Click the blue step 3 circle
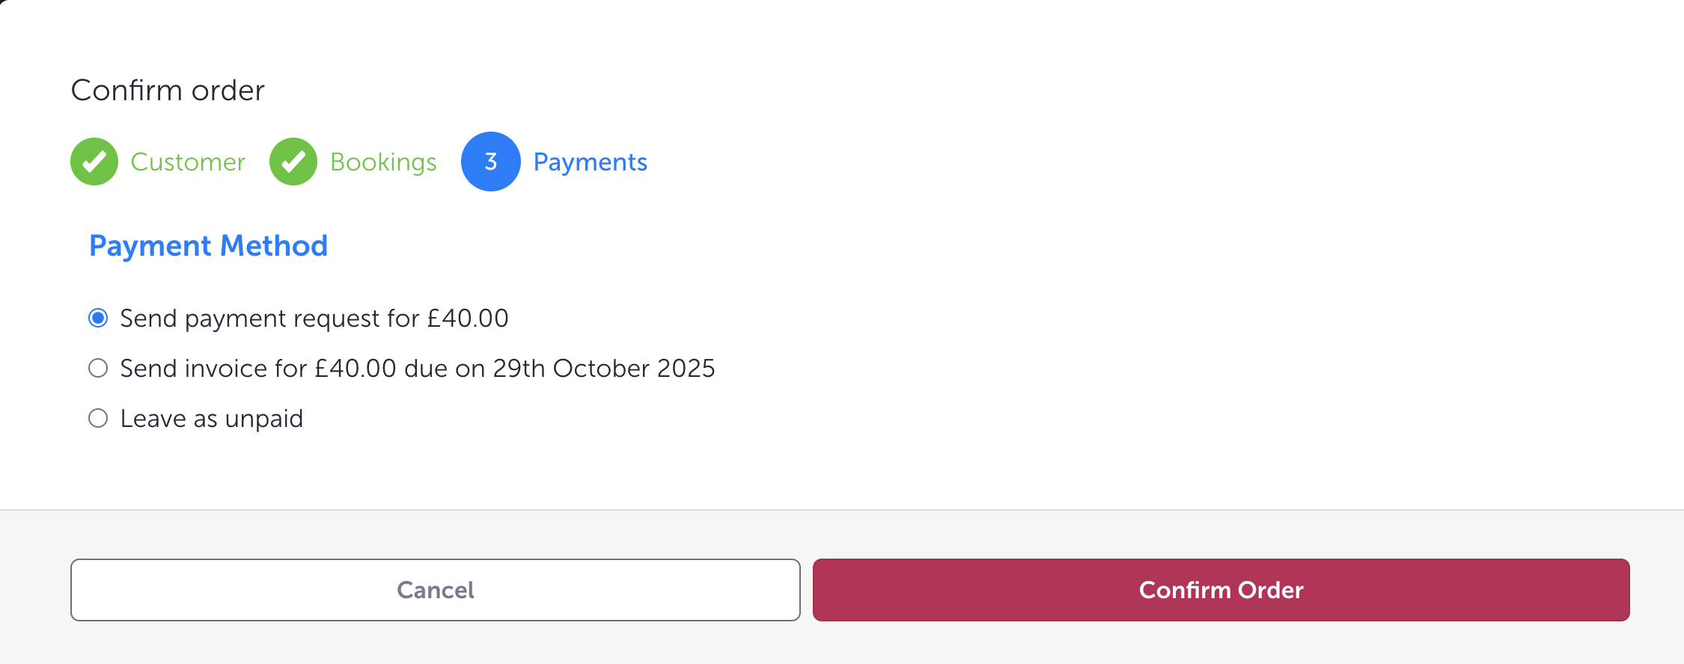 click(x=491, y=162)
